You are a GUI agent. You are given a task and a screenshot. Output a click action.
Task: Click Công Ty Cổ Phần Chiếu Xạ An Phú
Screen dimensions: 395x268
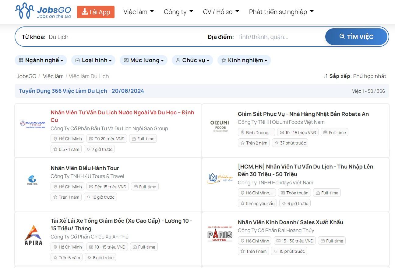point(90,237)
